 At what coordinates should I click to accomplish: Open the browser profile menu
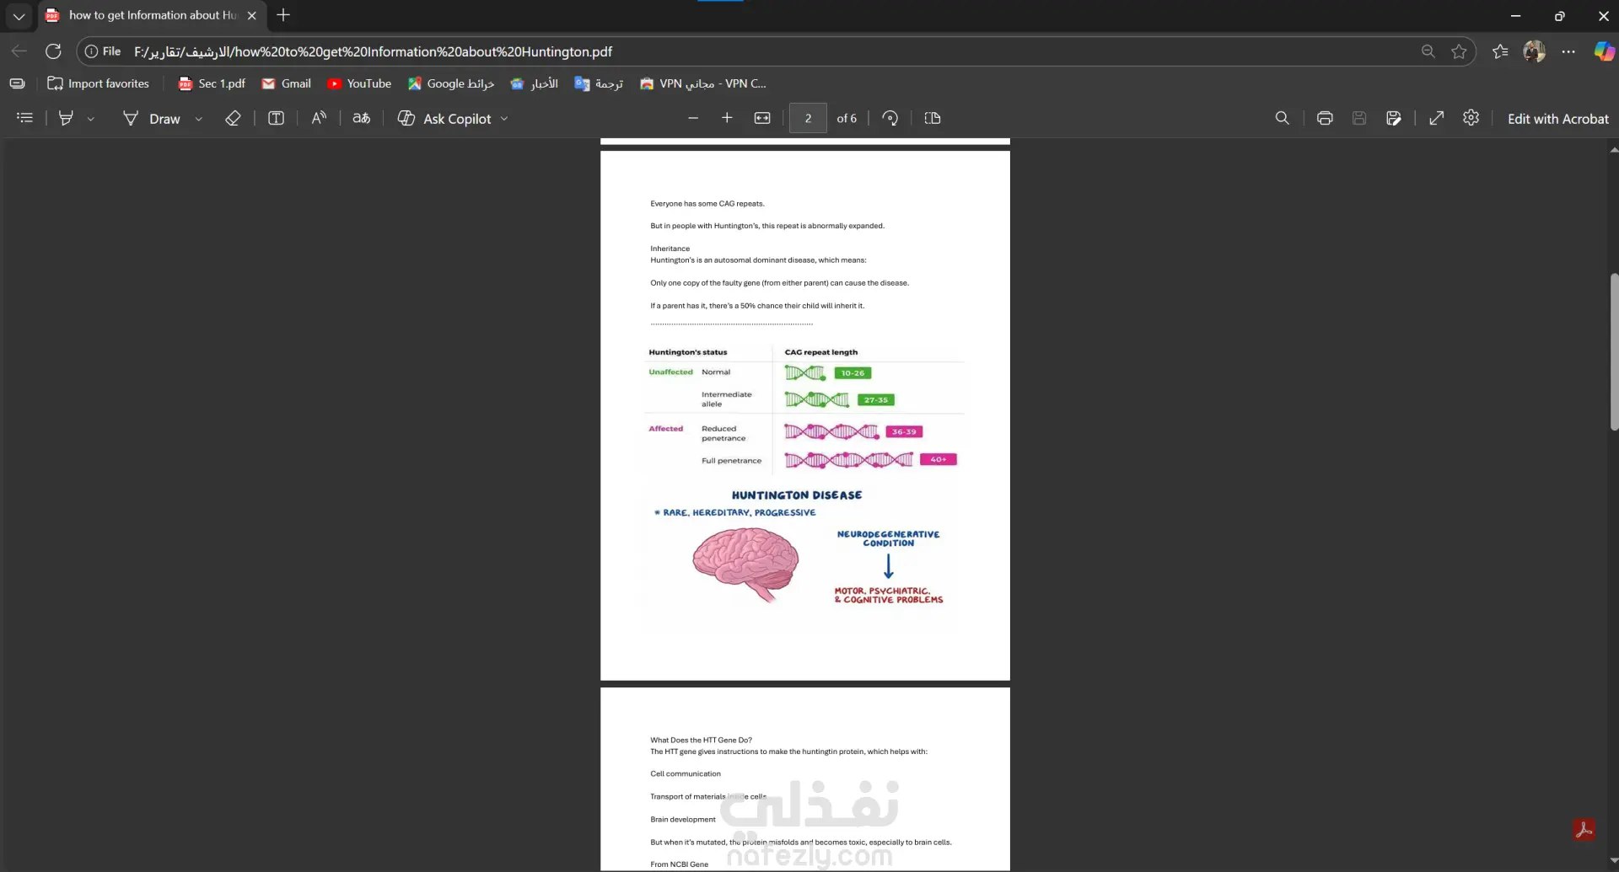(x=1534, y=51)
